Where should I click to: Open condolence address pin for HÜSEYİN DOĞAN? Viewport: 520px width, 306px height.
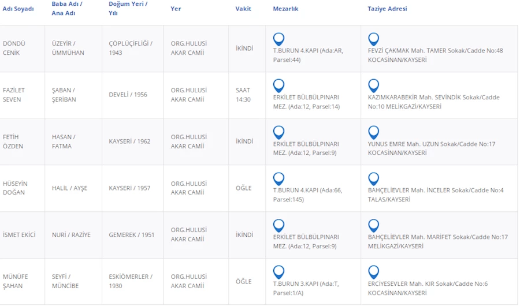point(373,179)
